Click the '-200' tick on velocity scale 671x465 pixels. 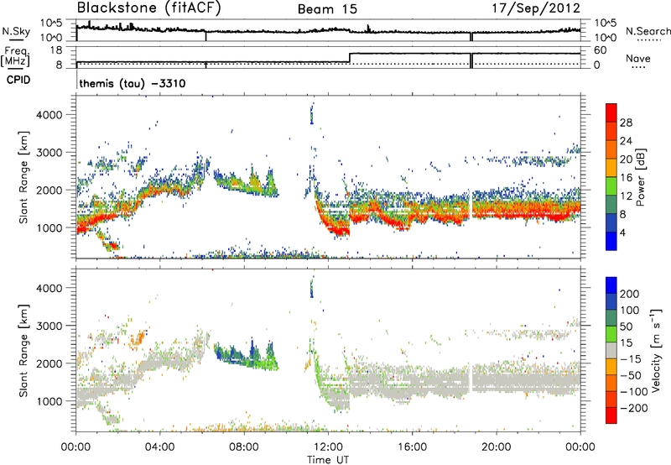tap(634, 408)
